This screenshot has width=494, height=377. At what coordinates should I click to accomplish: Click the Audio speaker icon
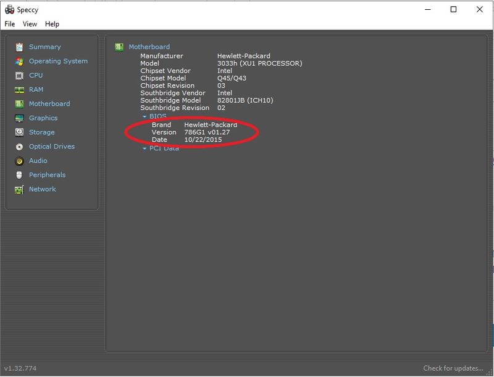point(19,161)
